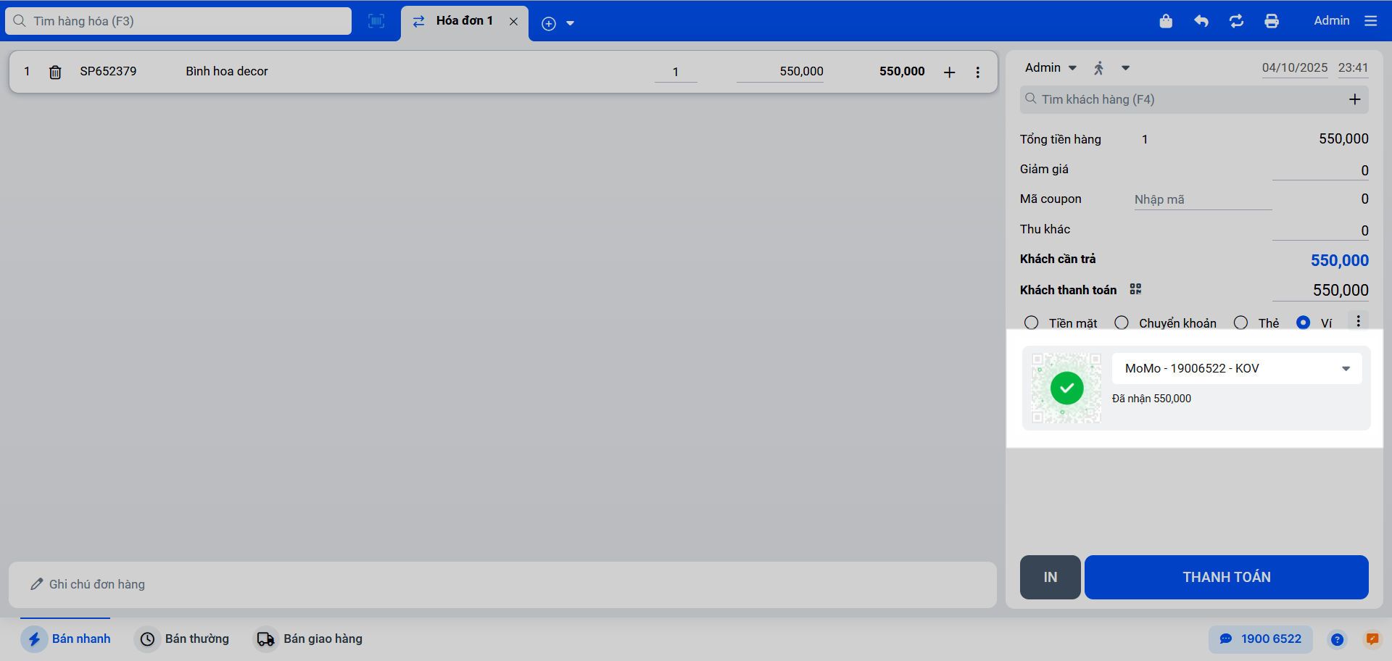
Task: Open the feedback chat icon
Action: 1372,639
